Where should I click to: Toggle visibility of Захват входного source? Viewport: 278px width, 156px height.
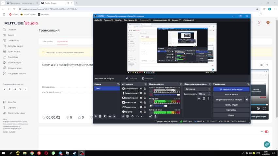tap(141, 93)
